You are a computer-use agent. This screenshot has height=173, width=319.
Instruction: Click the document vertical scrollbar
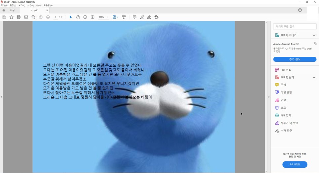[266, 97]
